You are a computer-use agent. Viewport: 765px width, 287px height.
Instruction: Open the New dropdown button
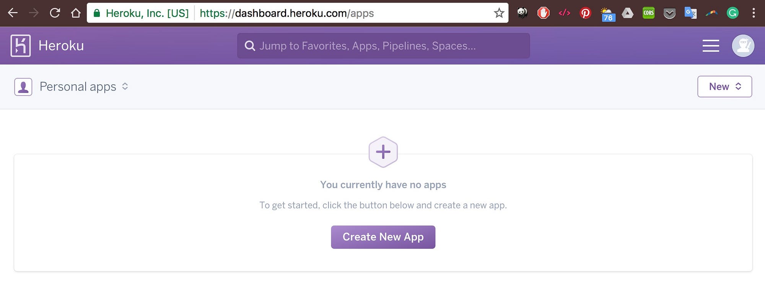tap(724, 87)
